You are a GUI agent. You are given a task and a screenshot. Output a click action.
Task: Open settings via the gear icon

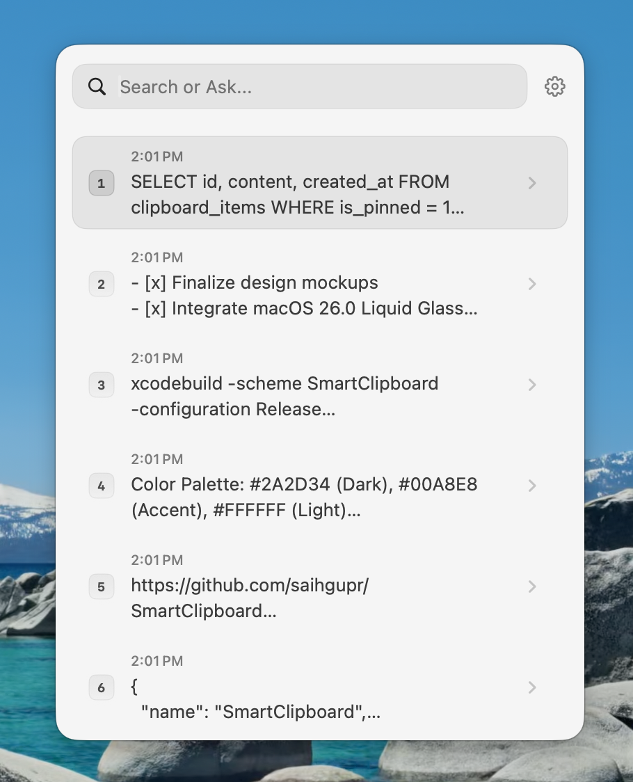point(554,86)
